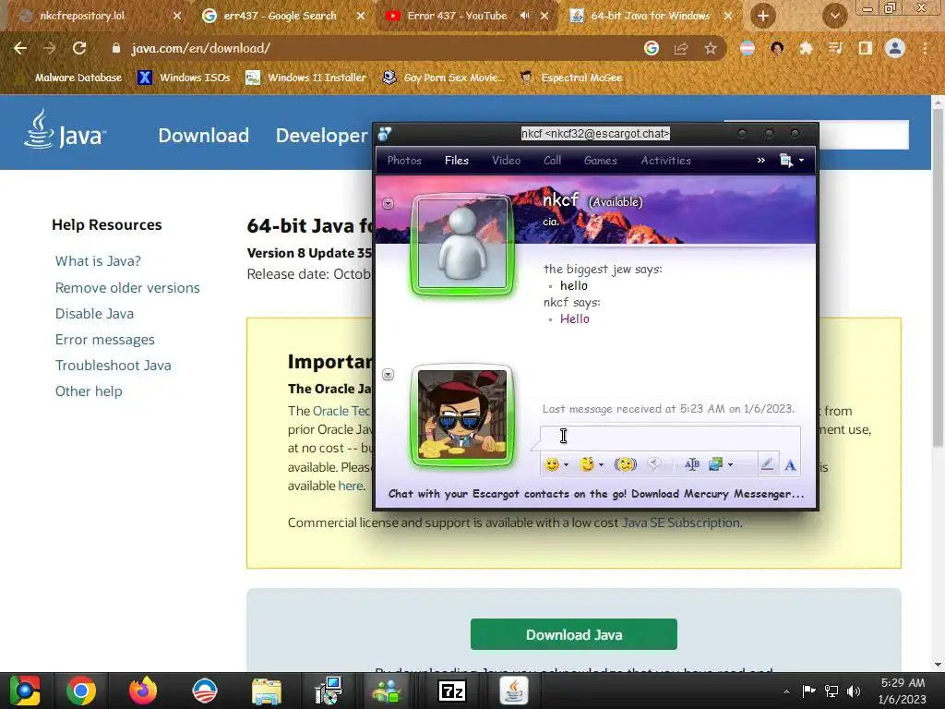Click nkcf's gray contact display picture
Viewport: 945px width, 709px height.
click(x=462, y=244)
